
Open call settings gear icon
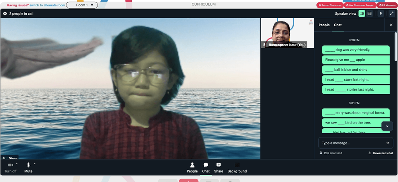5,14
